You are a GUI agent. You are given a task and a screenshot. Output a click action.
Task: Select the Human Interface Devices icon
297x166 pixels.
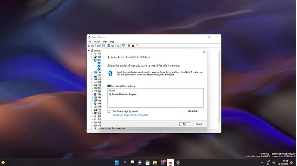[x=96, y=85]
